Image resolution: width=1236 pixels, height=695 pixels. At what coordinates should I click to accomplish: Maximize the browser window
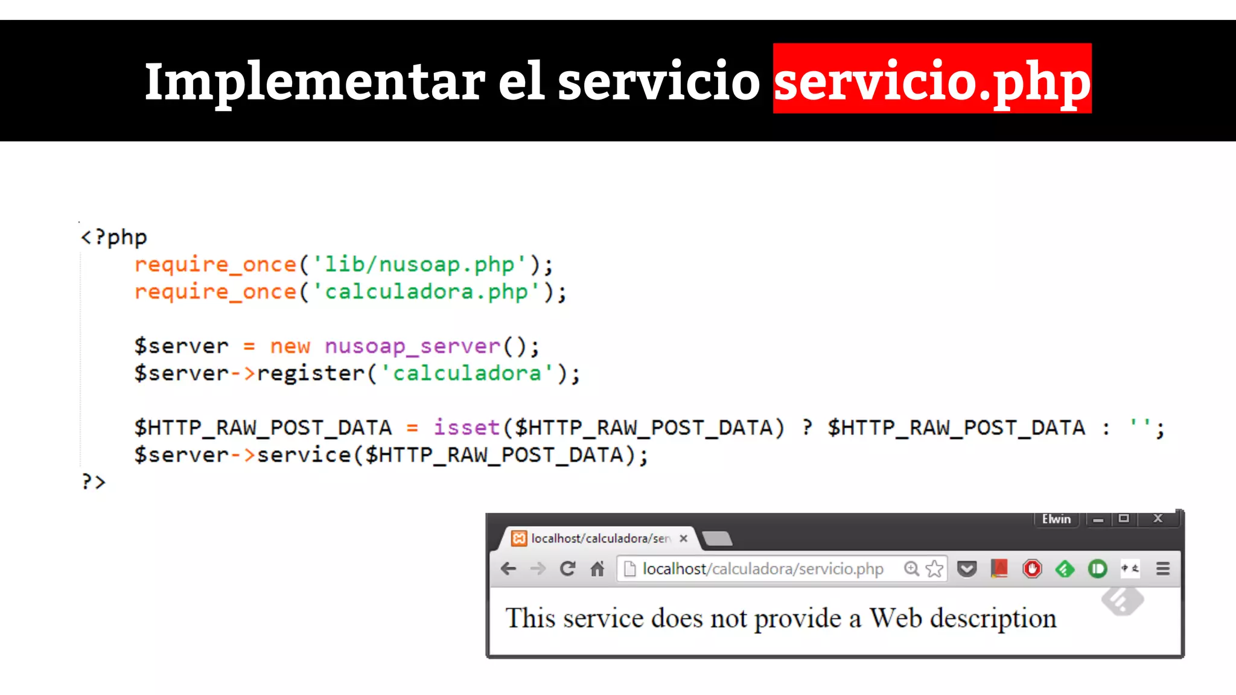(x=1123, y=519)
